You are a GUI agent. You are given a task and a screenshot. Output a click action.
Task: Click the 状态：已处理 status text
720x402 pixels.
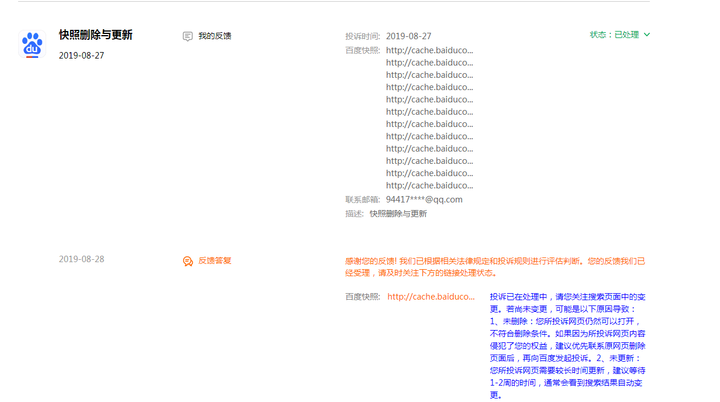click(x=614, y=35)
